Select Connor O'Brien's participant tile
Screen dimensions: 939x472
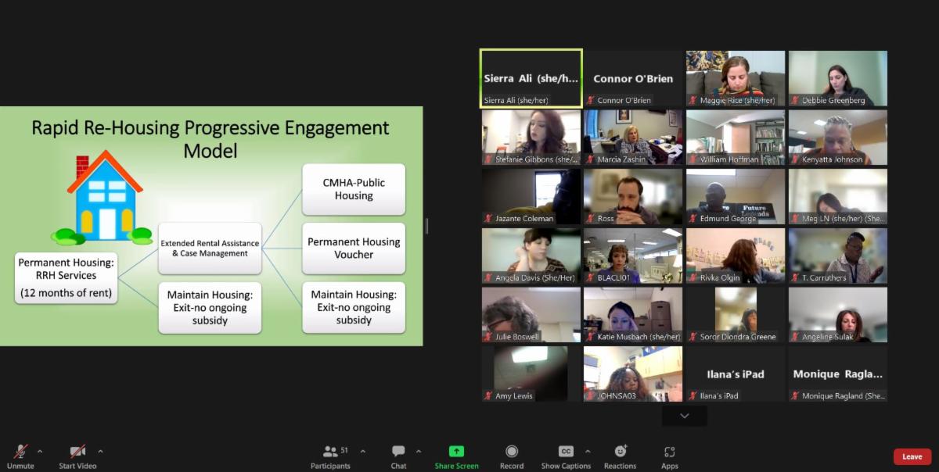coord(633,78)
